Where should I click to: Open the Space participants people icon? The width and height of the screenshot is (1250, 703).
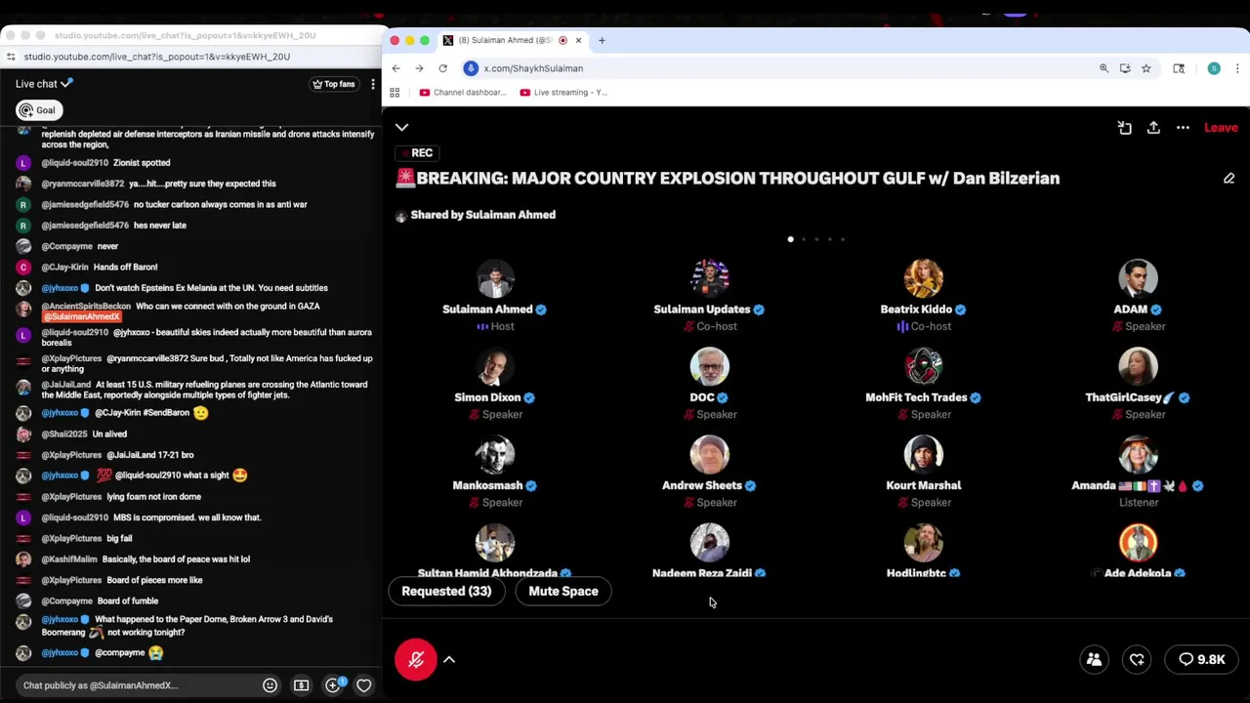(1094, 659)
